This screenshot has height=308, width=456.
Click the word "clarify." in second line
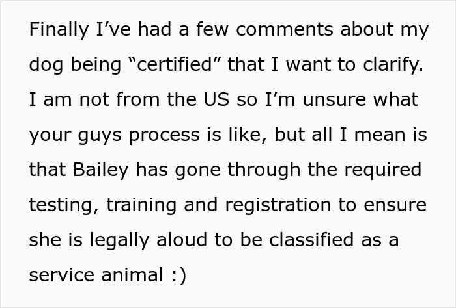393,65
